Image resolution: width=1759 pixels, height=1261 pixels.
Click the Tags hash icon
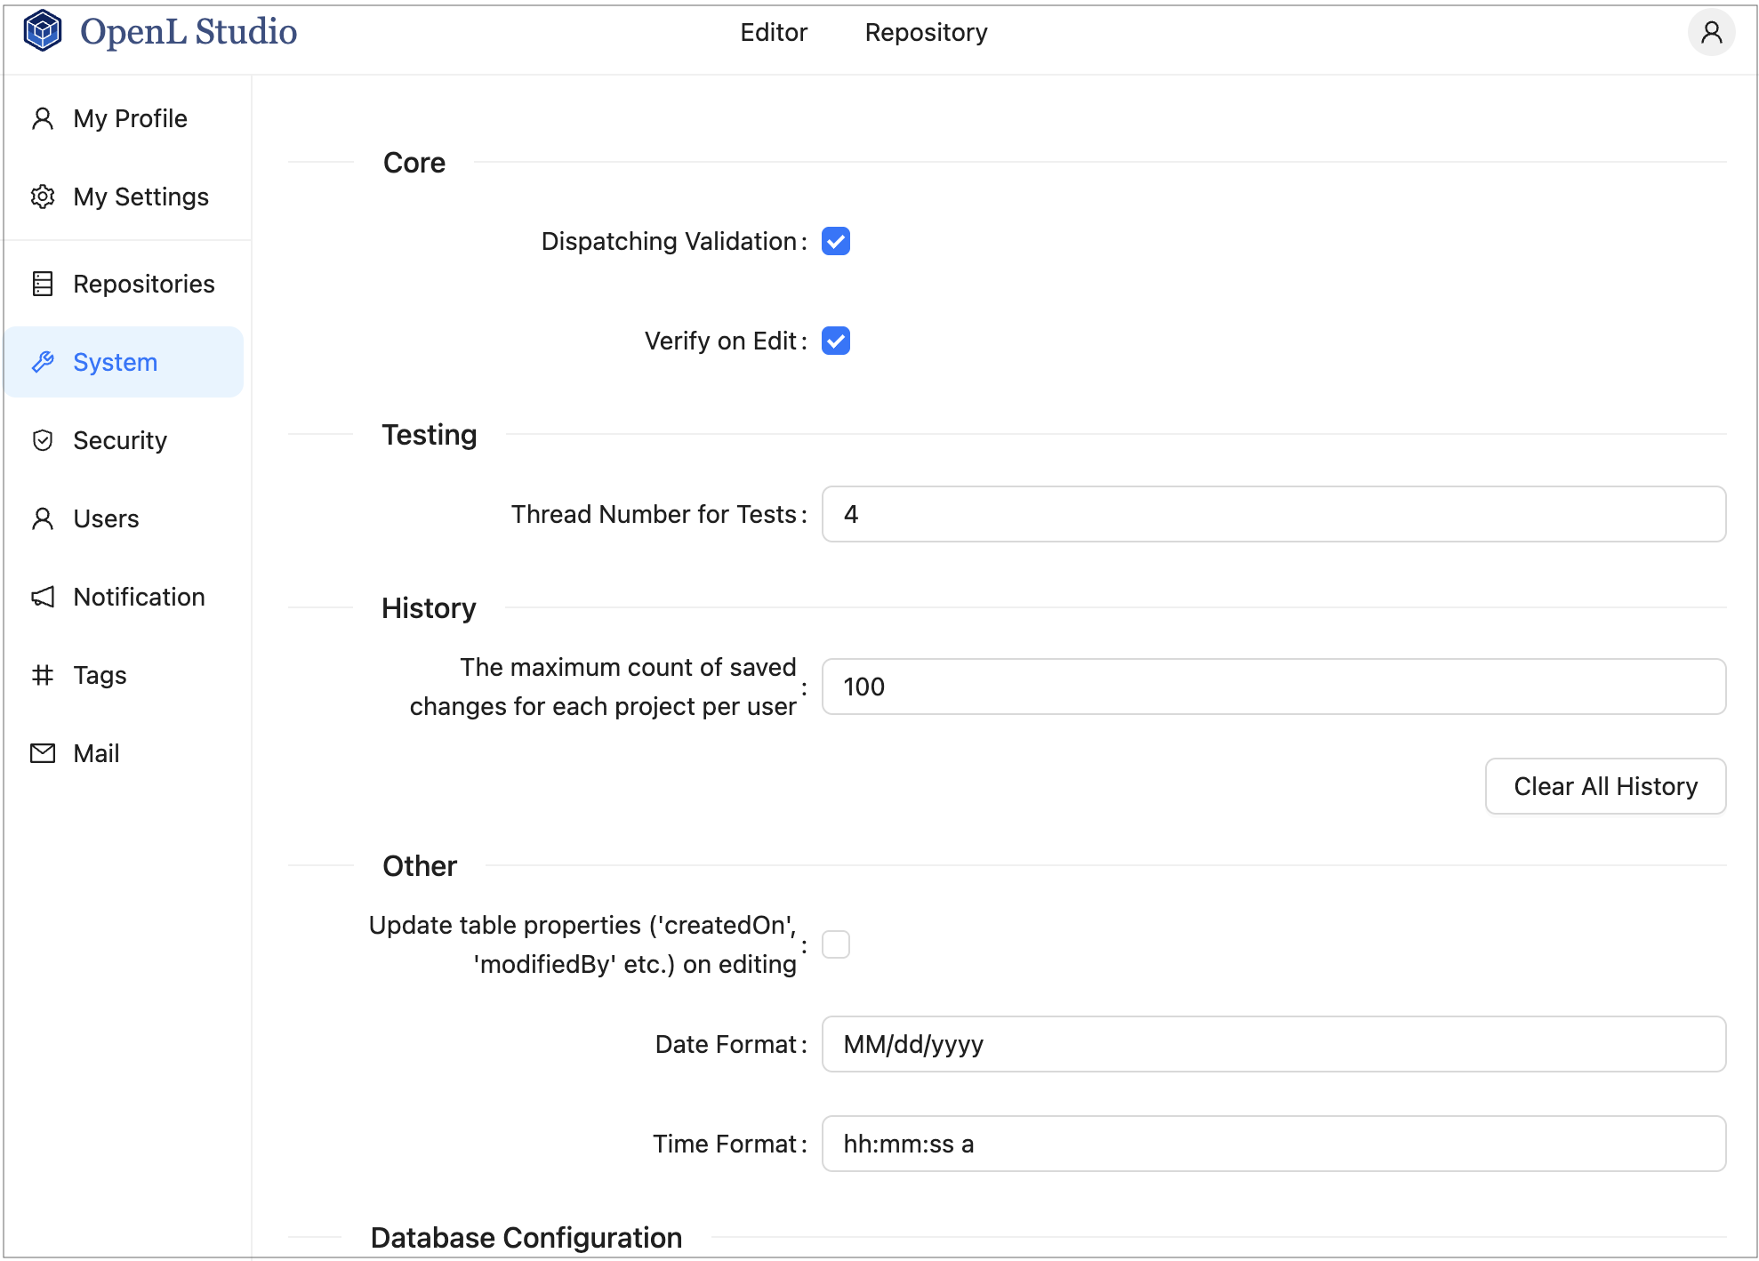43,675
